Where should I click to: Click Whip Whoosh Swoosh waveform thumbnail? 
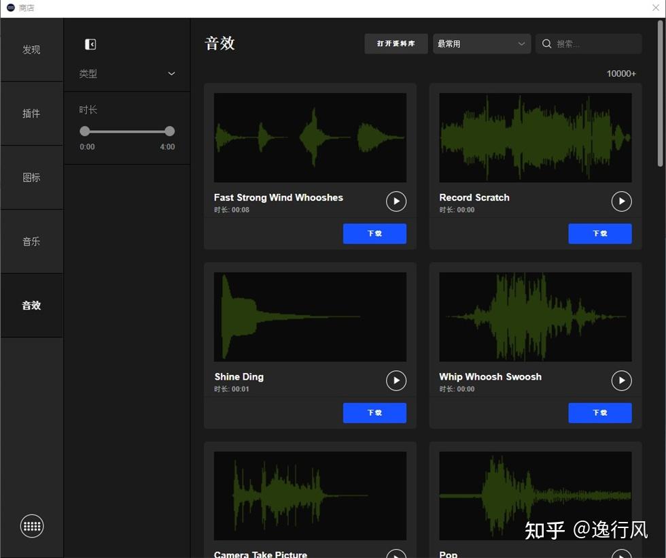click(x=536, y=317)
